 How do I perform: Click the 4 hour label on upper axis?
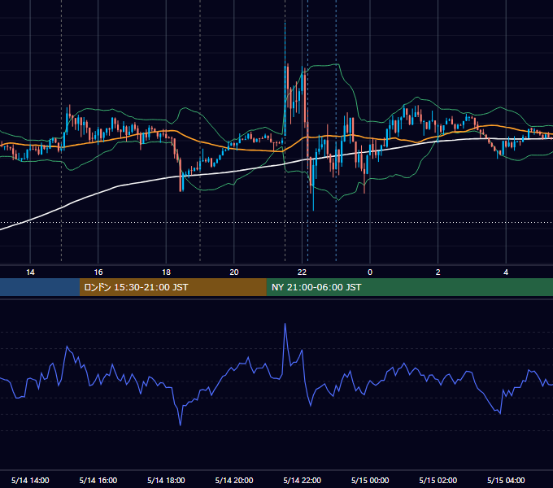pos(506,272)
